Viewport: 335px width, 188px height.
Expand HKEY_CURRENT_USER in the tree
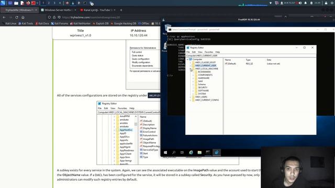click(x=191, y=66)
